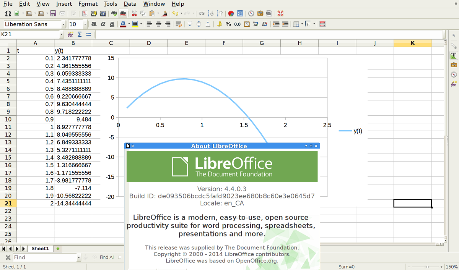
Task: Add a decimal place
Action: (256, 24)
